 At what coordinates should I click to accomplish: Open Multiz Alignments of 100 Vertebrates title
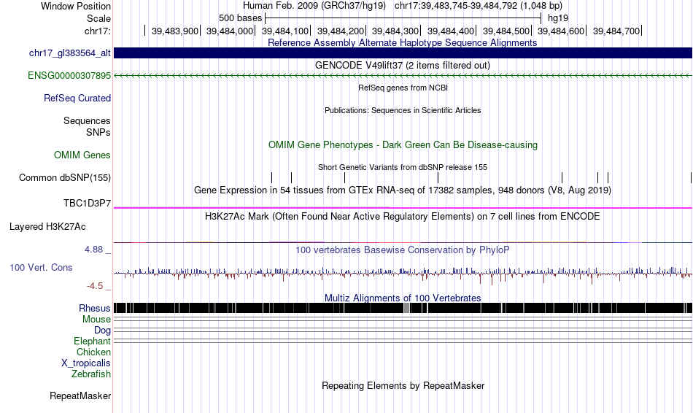click(403, 298)
